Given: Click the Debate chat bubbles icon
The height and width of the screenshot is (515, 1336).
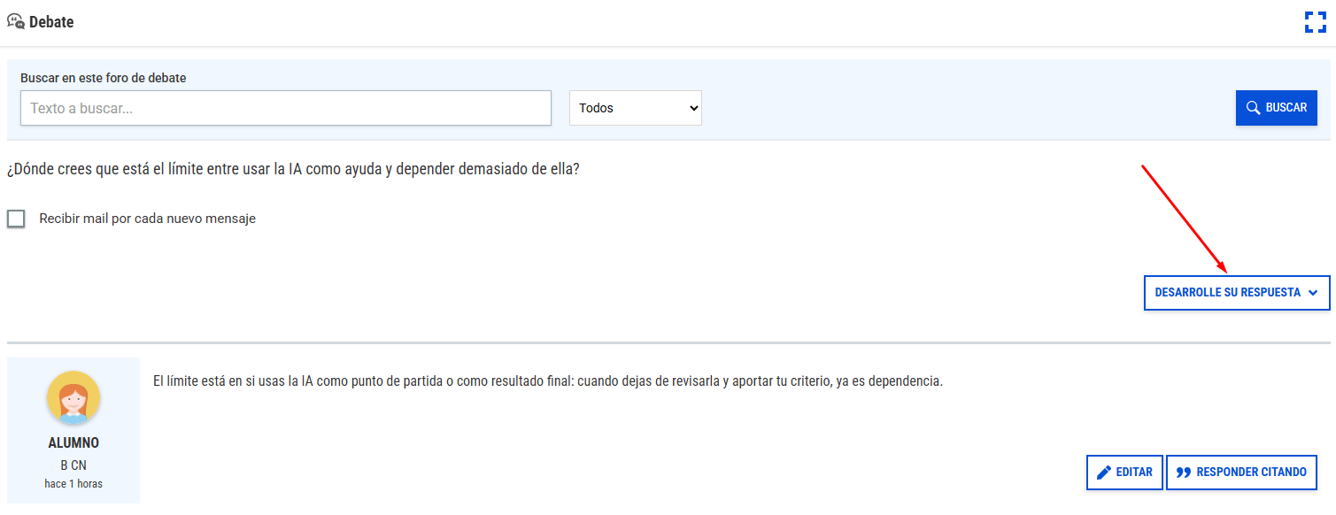Looking at the screenshot, I should [16, 22].
